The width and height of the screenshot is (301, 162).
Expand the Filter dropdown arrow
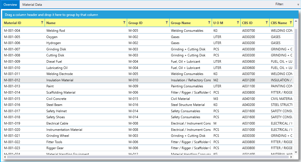pyautogui.click(x=298, y=5)
